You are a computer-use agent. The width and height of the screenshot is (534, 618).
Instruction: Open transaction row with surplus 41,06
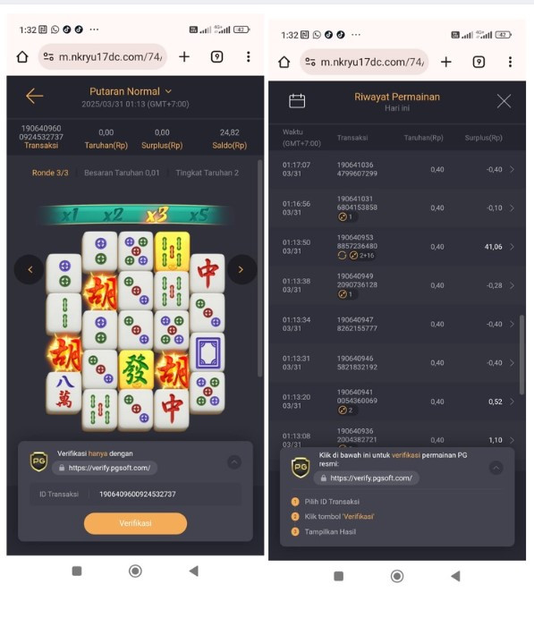point(397,247)
